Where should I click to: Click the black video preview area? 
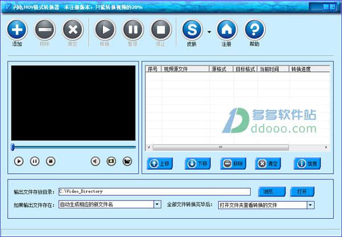(x=74, y=103)
